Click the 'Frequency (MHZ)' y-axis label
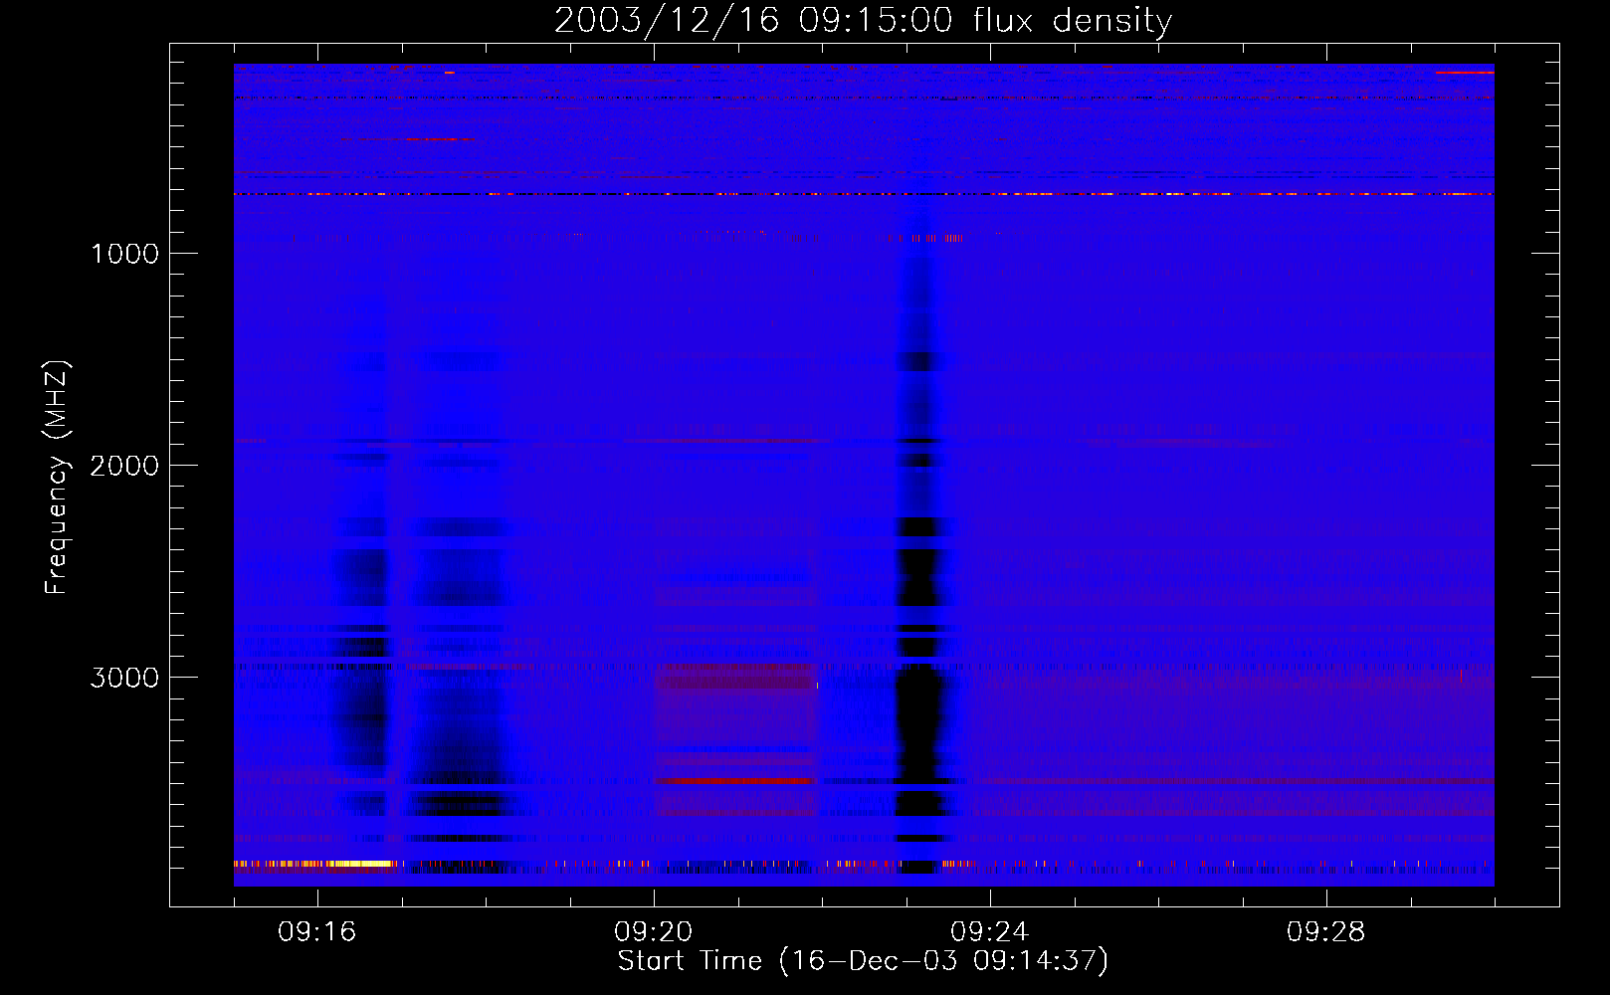This screenshot has height=995, width=1610. coord(58,478)
